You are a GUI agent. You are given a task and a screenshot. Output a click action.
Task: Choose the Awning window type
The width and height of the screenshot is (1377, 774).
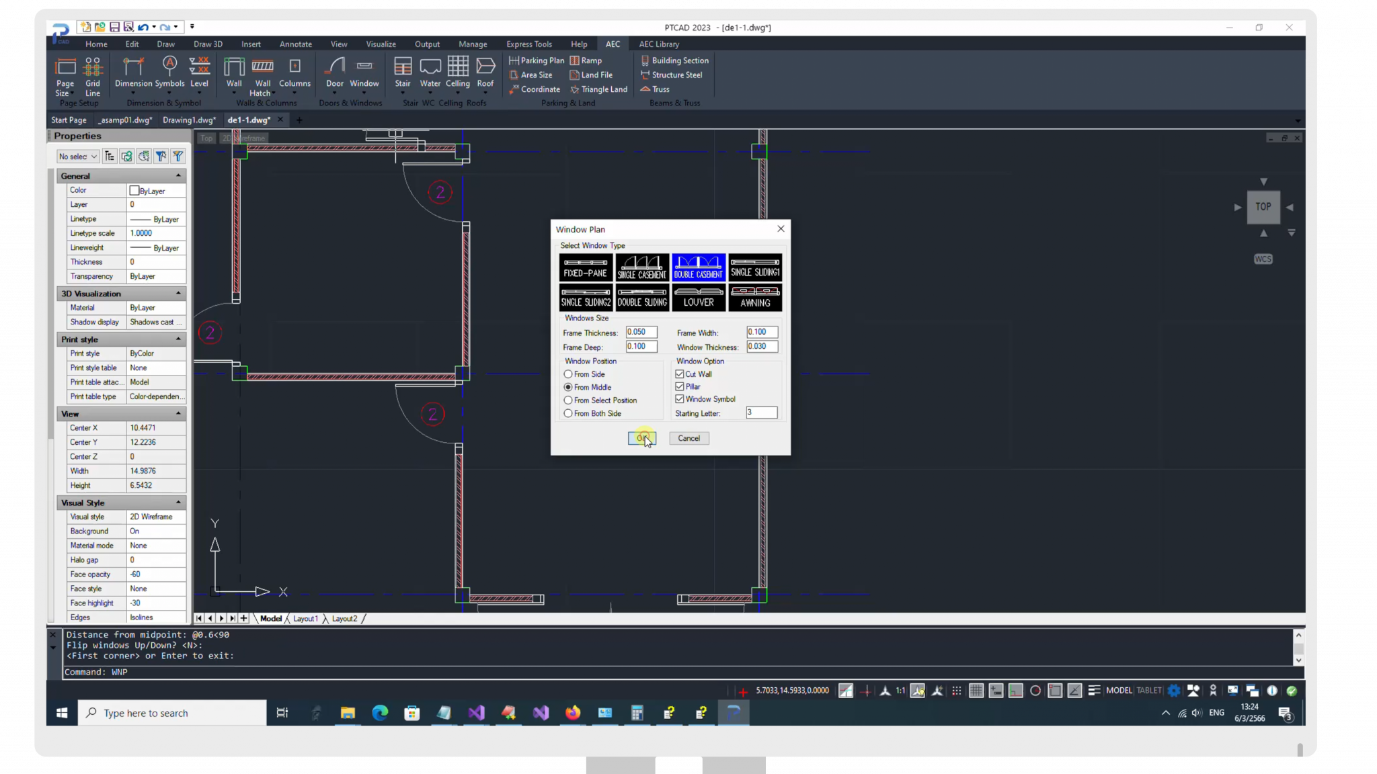[754, 297]
